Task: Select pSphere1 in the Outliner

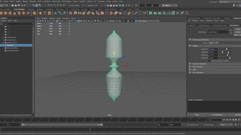Action: (x=16, y=45)
